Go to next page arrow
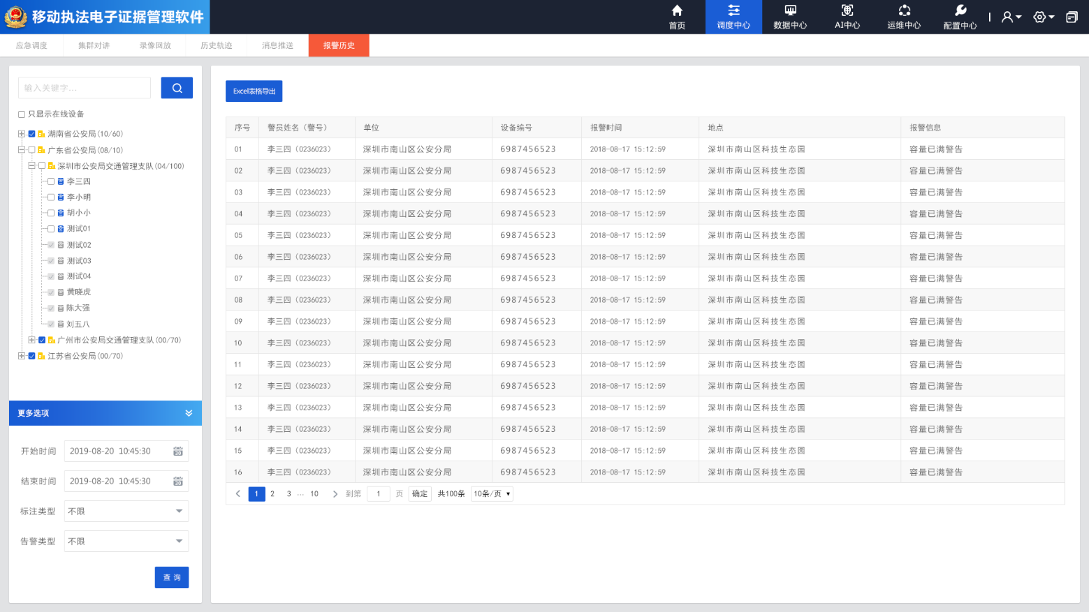This screenshot has width=1089, height=612. [335, 494]
